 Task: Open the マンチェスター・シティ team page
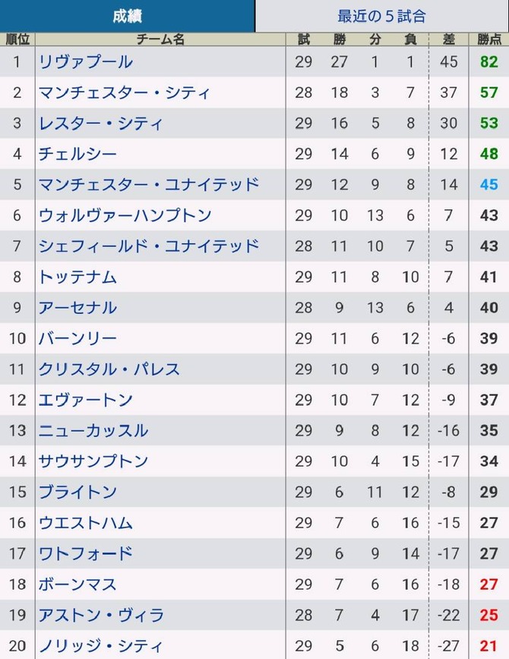[x=124, y=93]
